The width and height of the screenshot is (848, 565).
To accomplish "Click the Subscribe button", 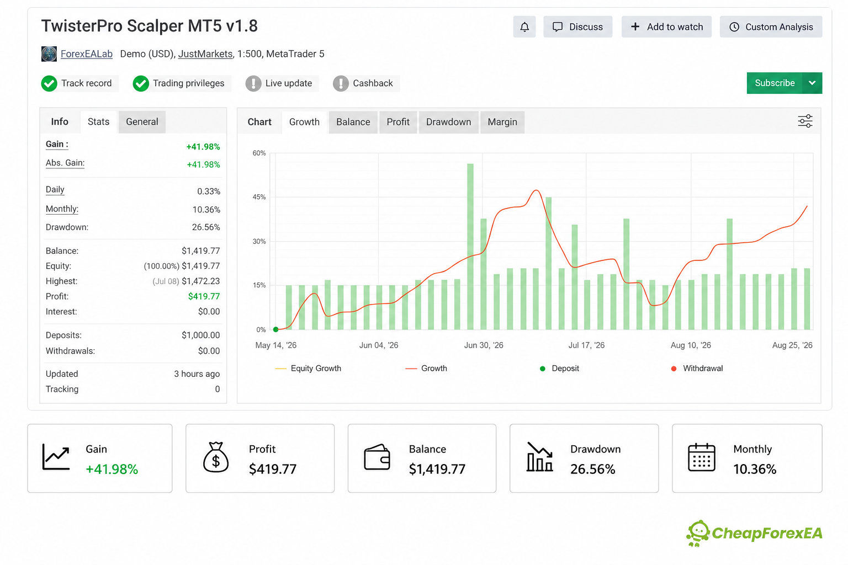I will [x=775, y=83].
